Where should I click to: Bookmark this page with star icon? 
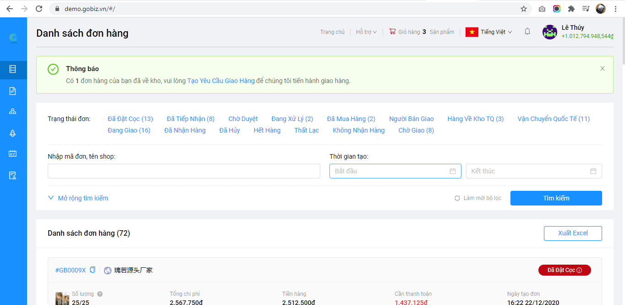(x=523, y=9)
